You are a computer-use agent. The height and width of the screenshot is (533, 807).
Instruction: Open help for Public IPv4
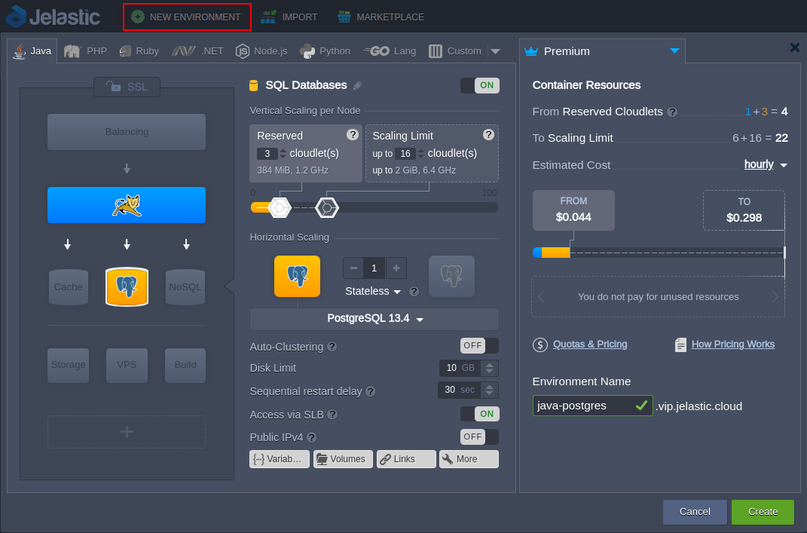click(x=311, y=437)
